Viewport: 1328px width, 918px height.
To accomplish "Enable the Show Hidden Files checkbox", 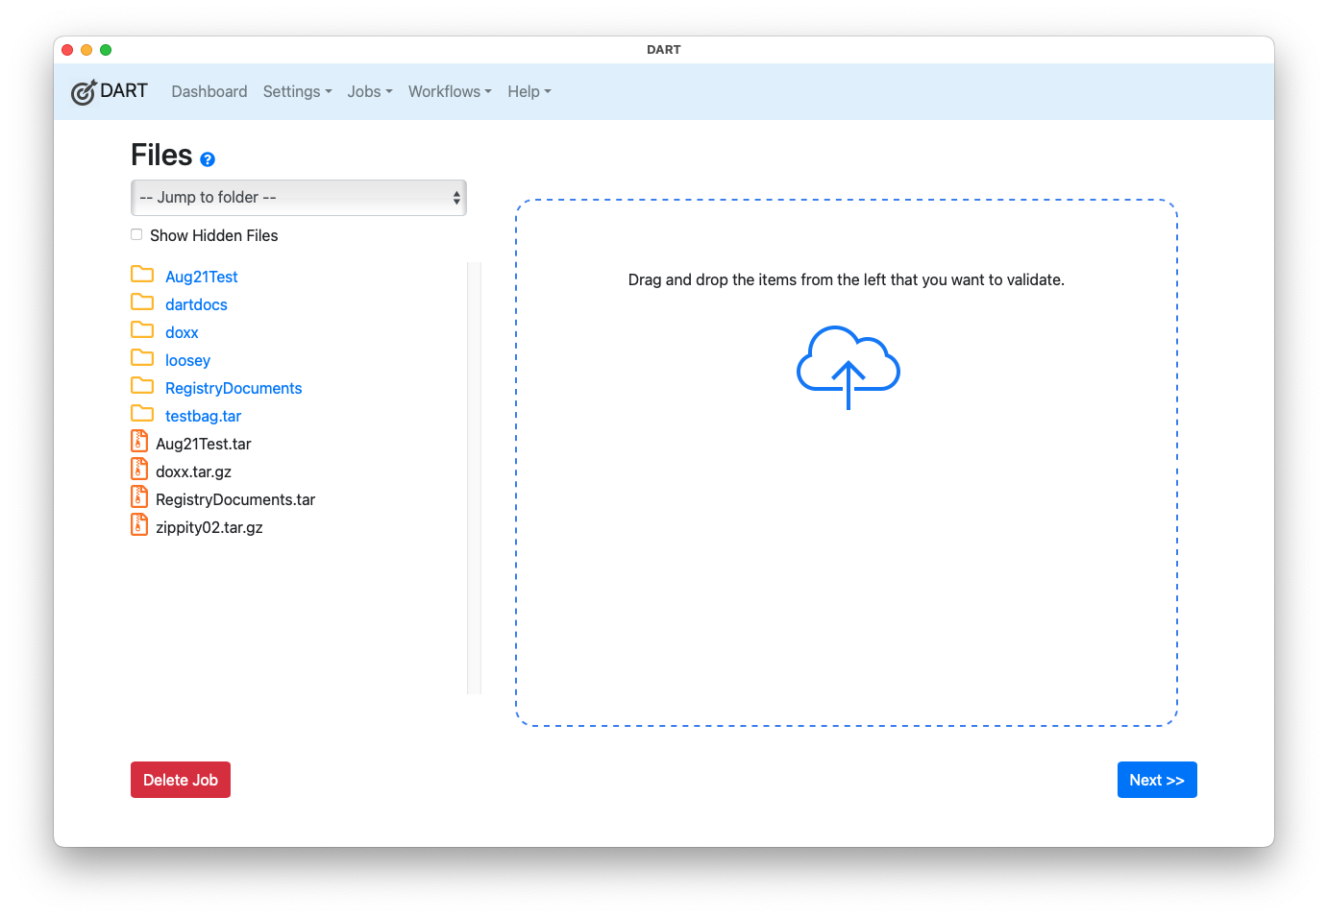I will tap(135, 233).
